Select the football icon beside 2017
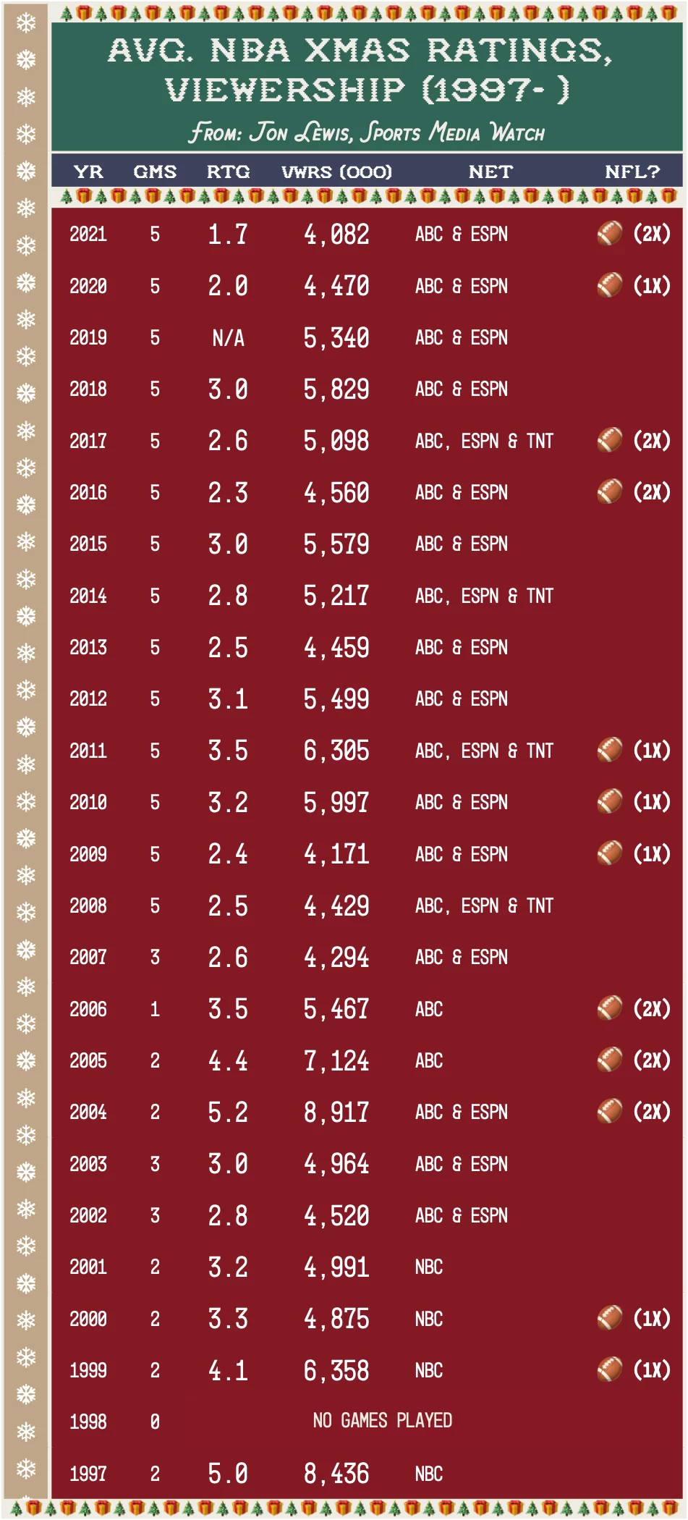This screenshot has width=688, height=1520. pos(609,440)
